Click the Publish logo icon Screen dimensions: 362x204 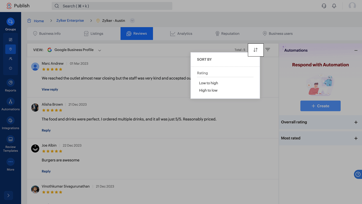(9, 6)
